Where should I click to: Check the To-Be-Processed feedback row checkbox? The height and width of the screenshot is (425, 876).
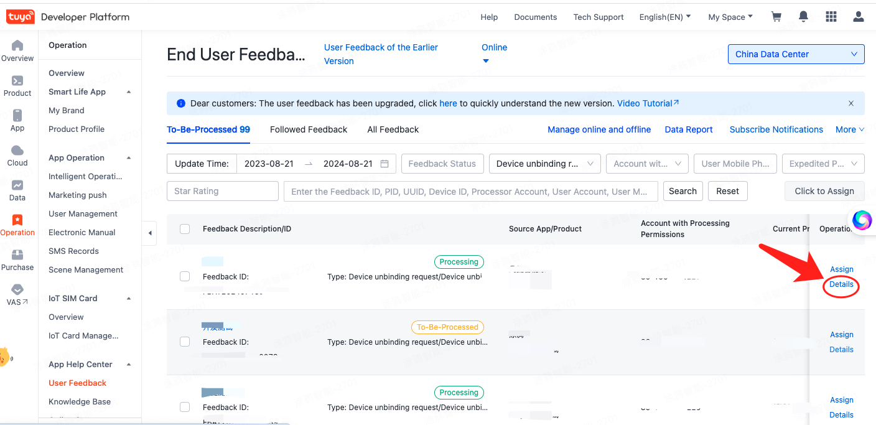point(185,342)
